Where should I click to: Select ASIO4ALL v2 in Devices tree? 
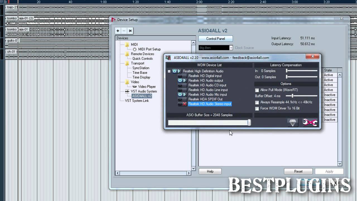click(142, 96)
